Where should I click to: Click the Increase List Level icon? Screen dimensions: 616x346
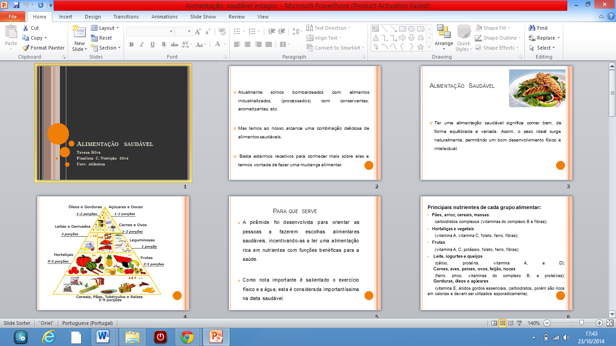(282, 32)
